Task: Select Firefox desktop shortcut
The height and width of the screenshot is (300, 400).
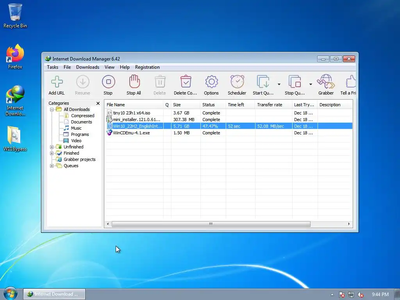Action: [15, 57]
